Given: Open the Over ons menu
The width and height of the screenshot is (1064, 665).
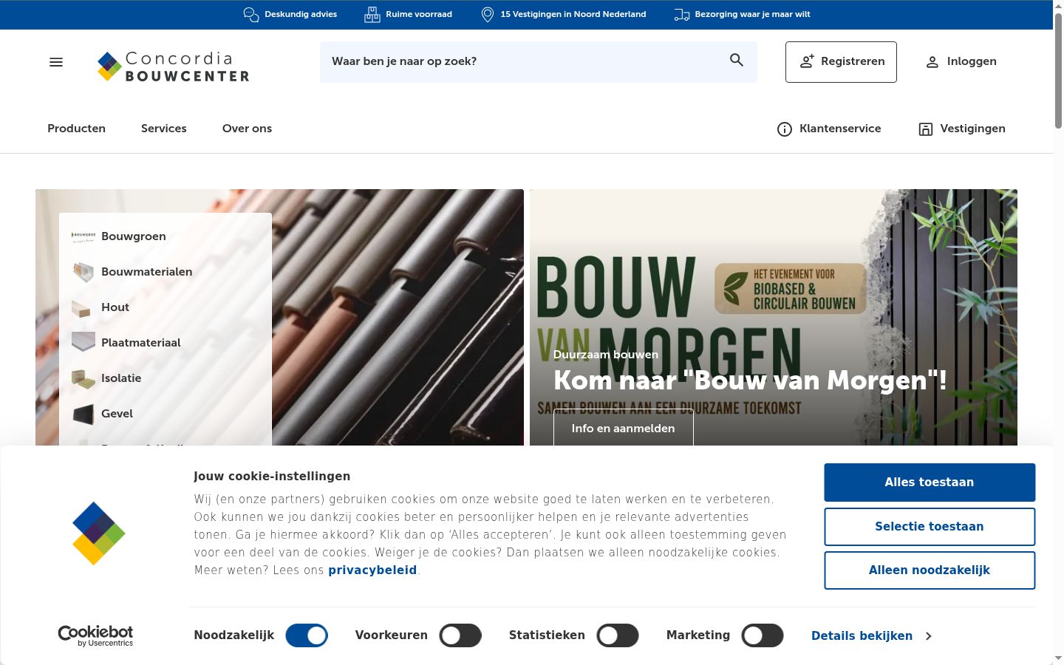Looking at the screenshot, I should [x=247, y=129].
